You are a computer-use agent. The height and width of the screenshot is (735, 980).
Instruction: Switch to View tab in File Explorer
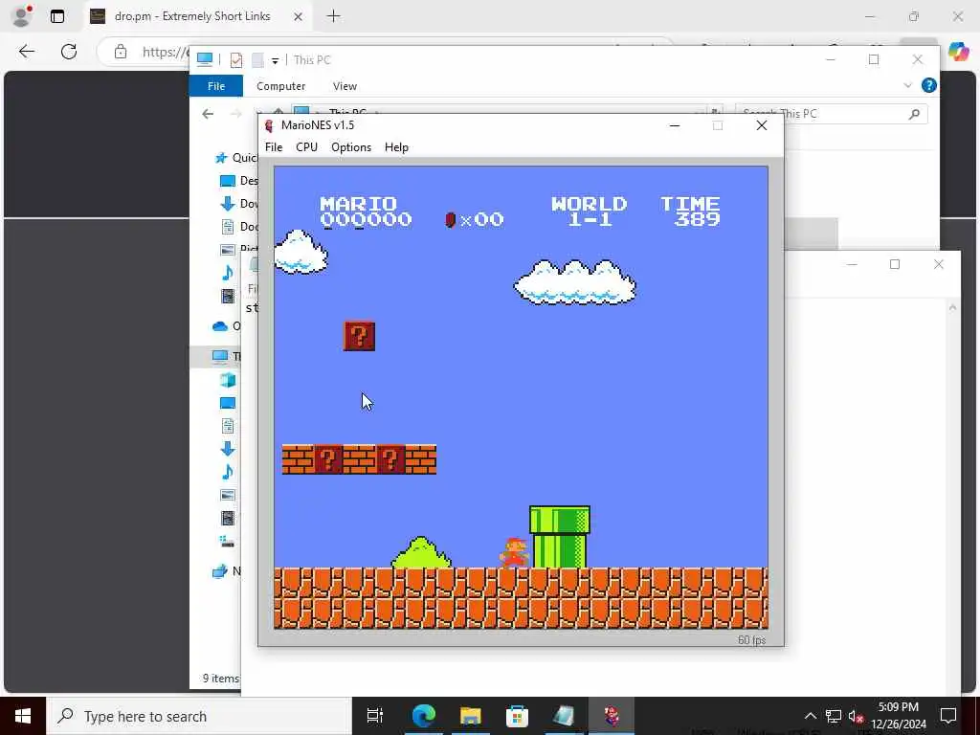point(345,86)
